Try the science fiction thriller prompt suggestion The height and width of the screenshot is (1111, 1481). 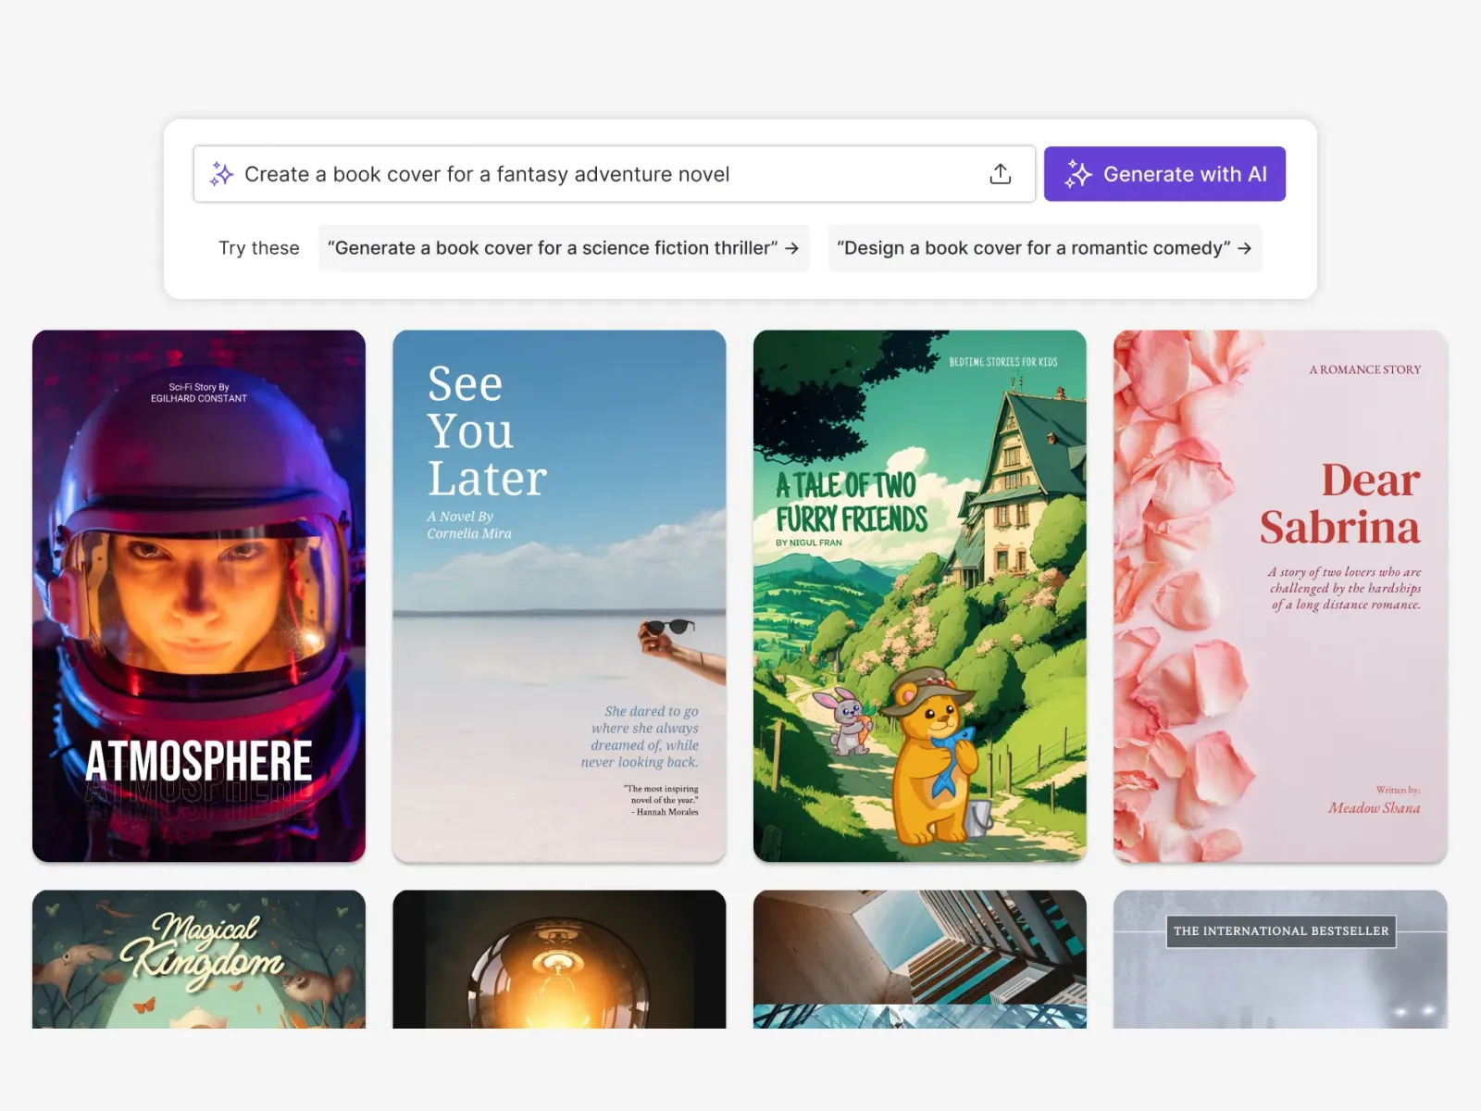(x=554, y=248)
